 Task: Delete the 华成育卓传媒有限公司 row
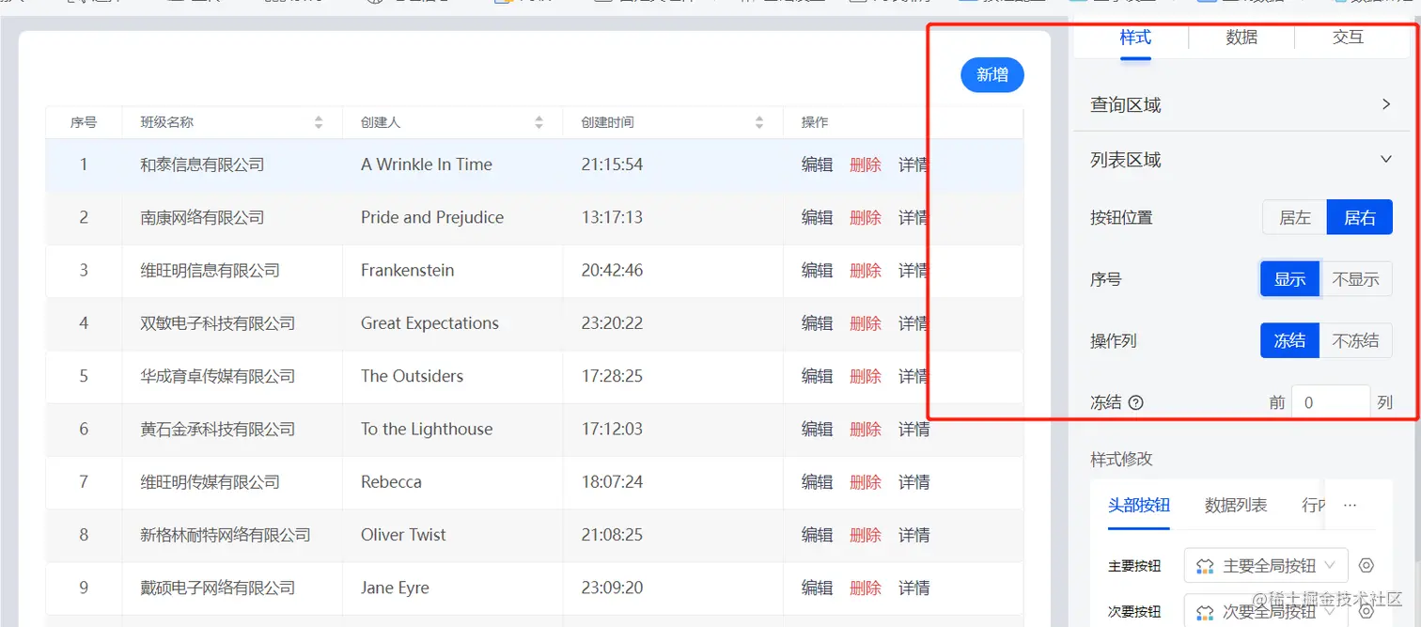(x=866, y=376)
